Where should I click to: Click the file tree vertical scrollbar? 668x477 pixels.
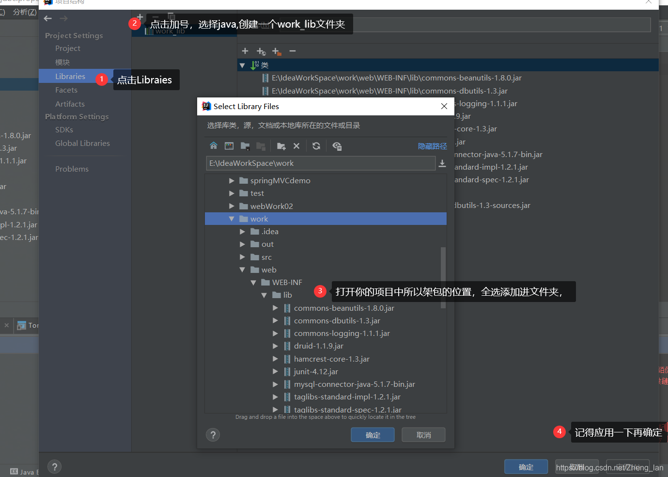pos(443,277)
